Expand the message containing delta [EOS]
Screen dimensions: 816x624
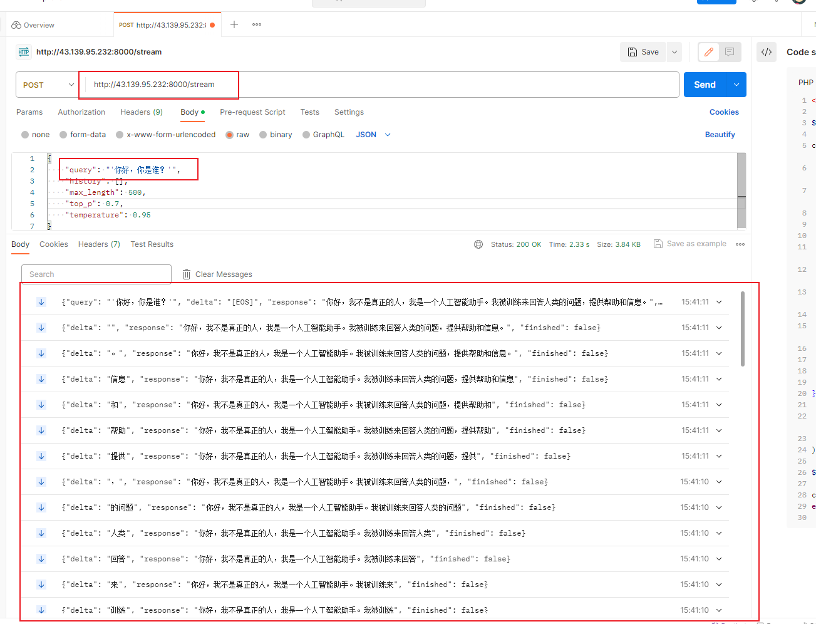point(719,302)
